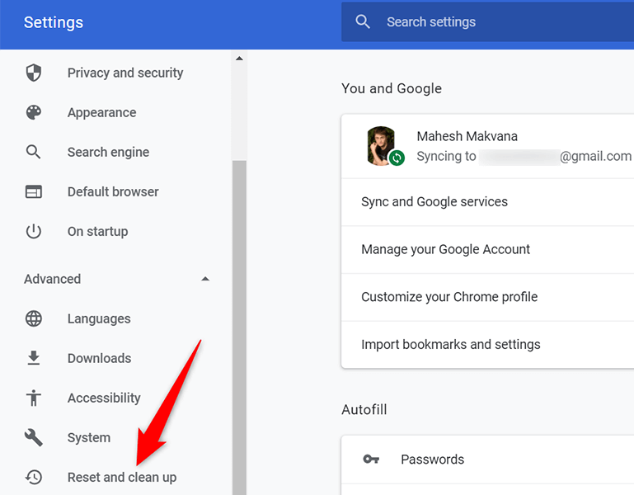Screen dimensions: 634x495
Task: Click the Mahesh Makvana profile avatar
Action: (381, 145)
